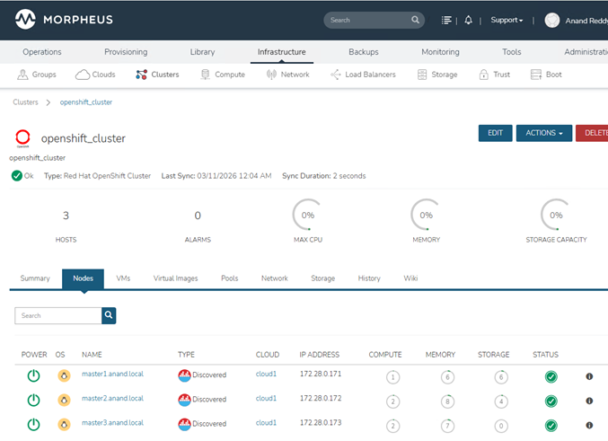Expand the Anand Reddy user menu
This screenshot has width=608, height=441.
[575, 20]
